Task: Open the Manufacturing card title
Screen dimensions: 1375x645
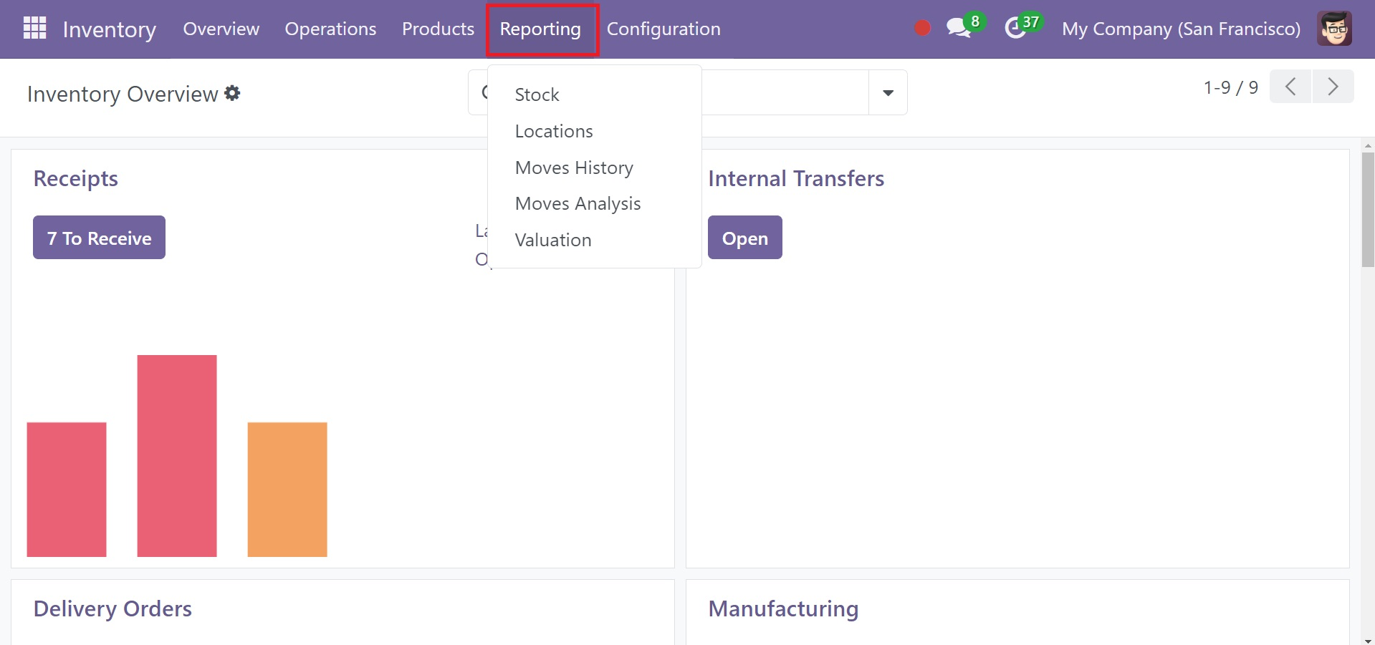Action: [783, 608]
